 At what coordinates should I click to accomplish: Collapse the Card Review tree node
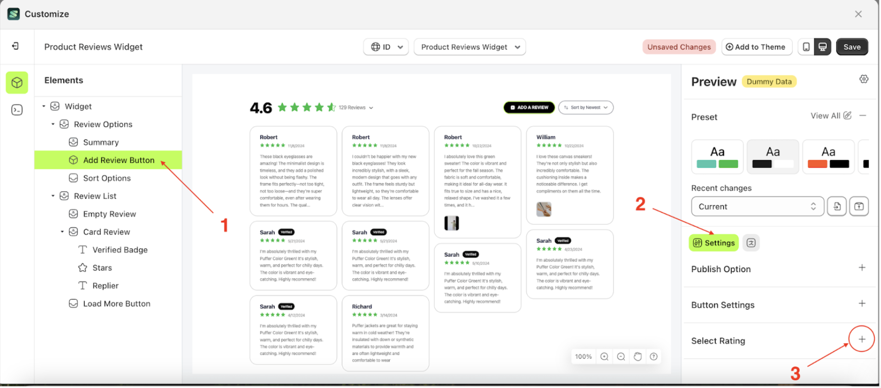tap(62, 231)
